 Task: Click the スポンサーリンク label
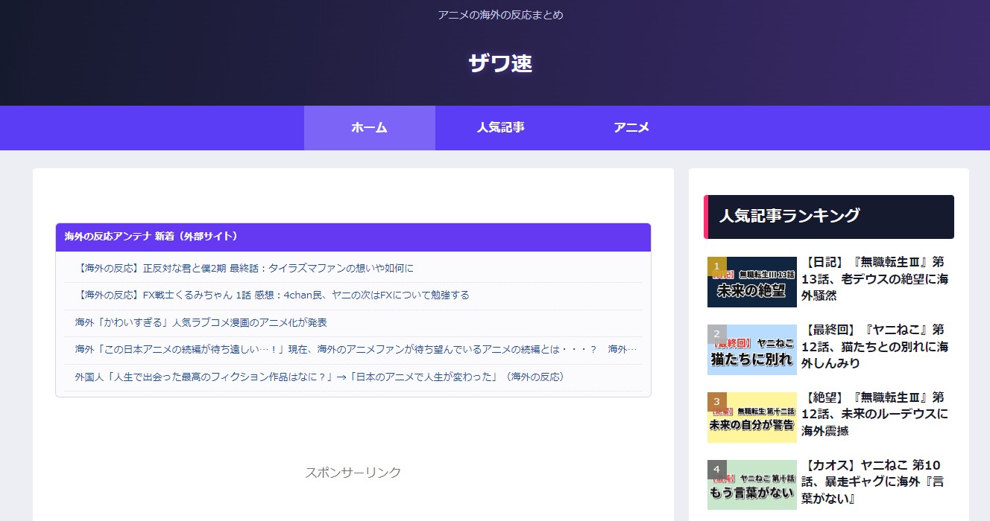[x=353, y=473]
